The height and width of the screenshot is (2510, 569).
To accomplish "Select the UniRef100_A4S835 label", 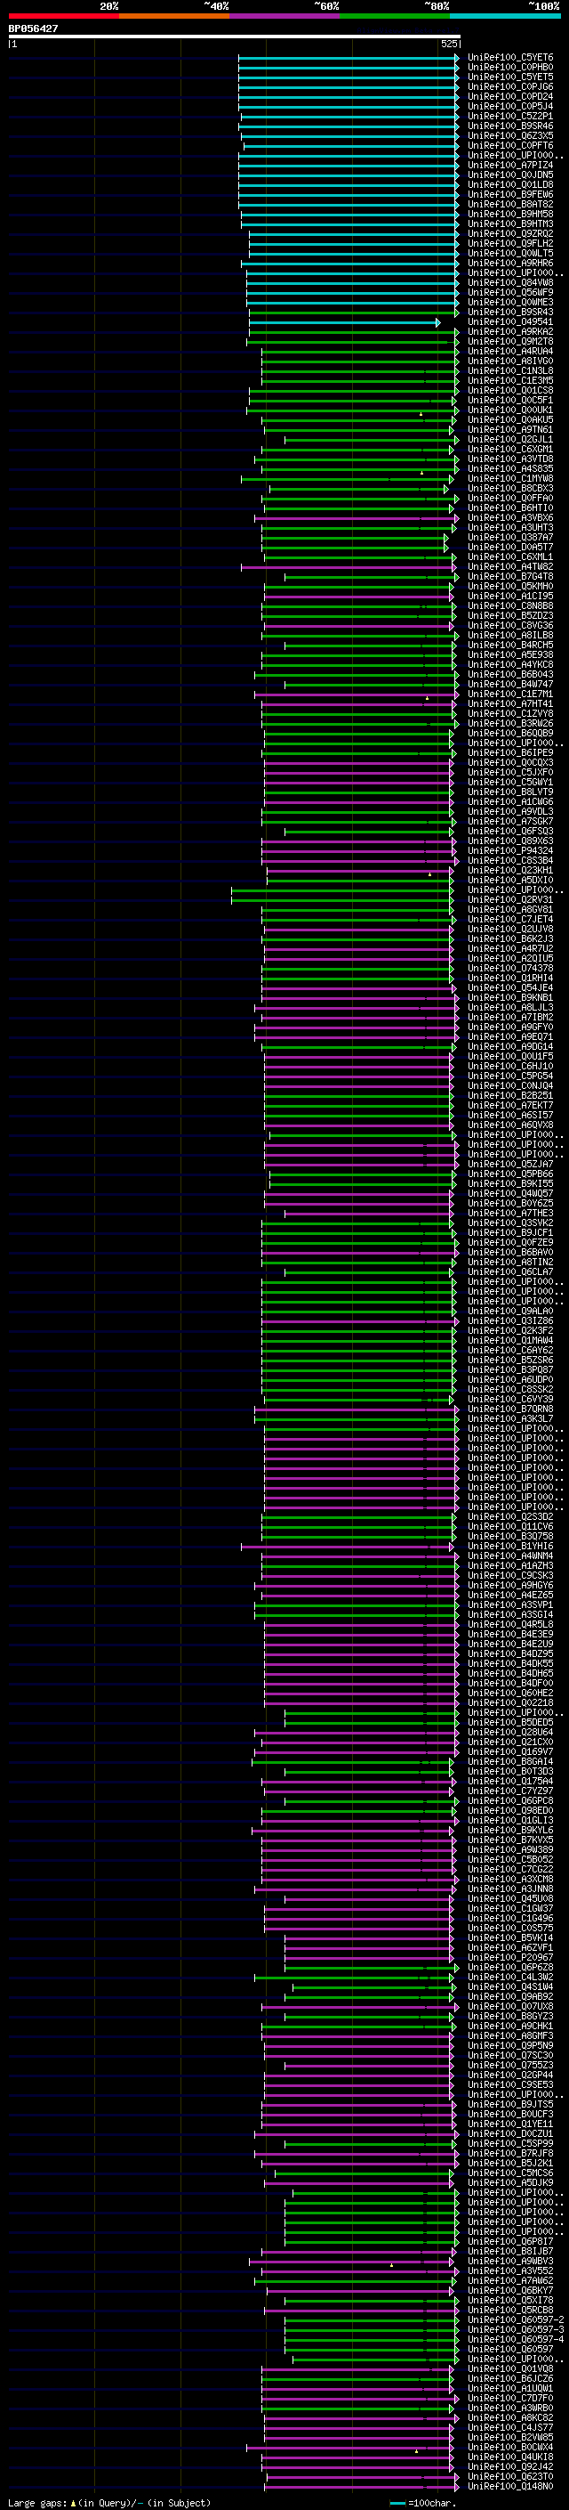I will point(510,468).
